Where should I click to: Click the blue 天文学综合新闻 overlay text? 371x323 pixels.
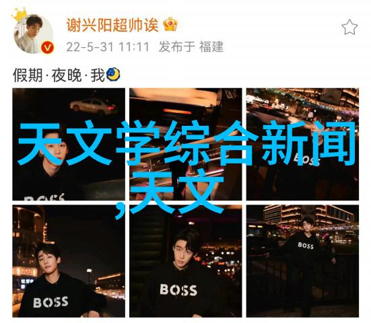(x=187, y=143)
